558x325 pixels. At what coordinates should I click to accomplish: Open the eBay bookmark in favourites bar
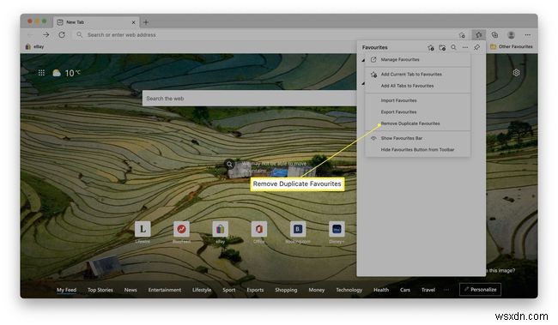[34, 46]
